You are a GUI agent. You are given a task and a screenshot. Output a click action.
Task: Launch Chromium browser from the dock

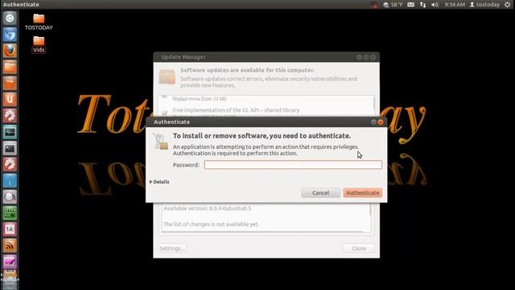tap(10, 35)
